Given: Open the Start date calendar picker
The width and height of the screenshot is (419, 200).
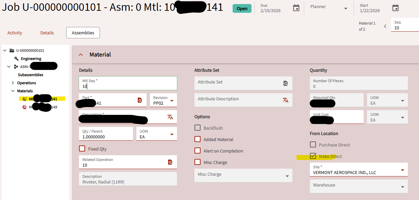Looking at the screenshot, I should coord(395,8).
